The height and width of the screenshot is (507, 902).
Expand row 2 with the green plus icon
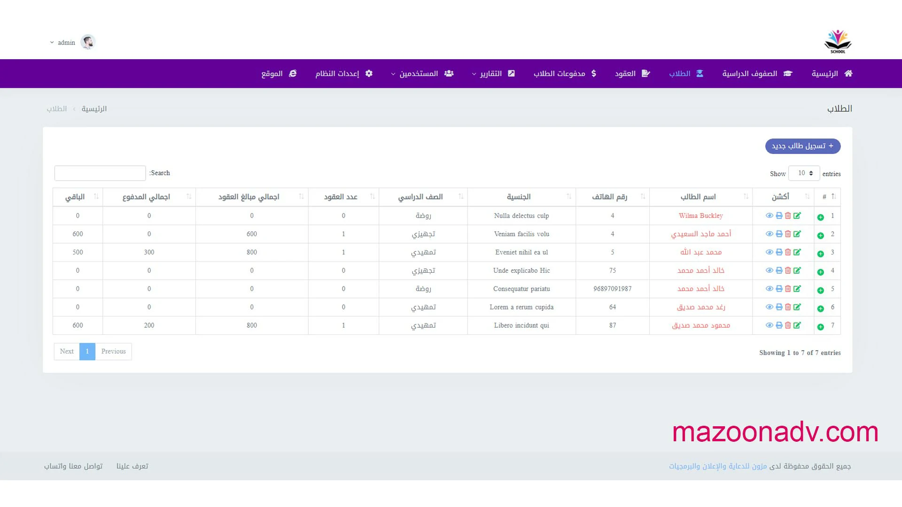click(x=820, y=236)
